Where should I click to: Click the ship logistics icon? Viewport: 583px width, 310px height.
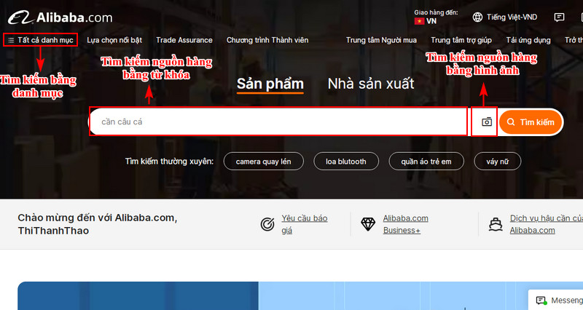[496, 224]
